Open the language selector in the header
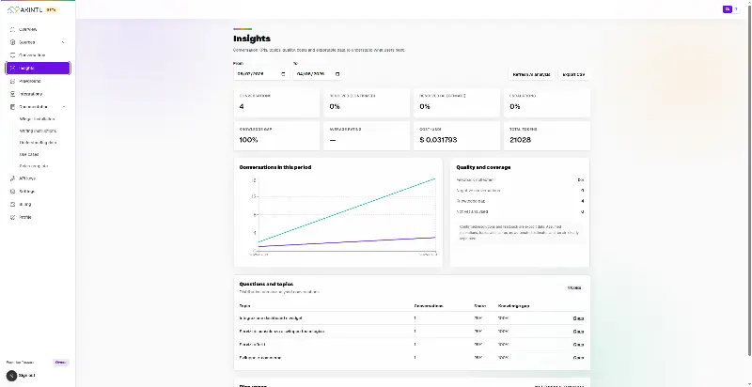Viewport: 752px width, 387px height. (x=731, y=9)
